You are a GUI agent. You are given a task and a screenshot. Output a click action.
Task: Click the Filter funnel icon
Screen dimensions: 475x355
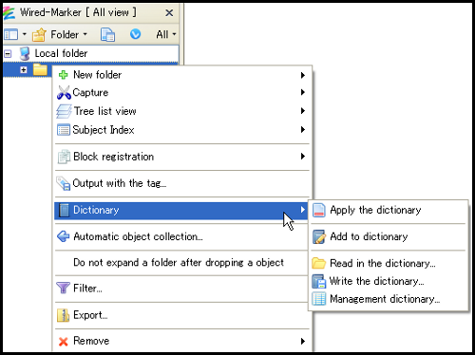coord(63,289)
